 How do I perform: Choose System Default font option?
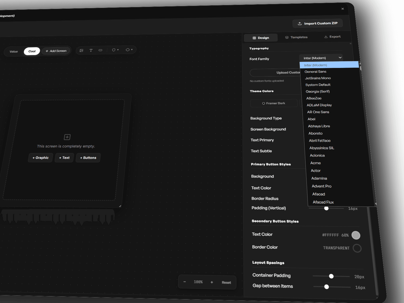pos(318,85)
